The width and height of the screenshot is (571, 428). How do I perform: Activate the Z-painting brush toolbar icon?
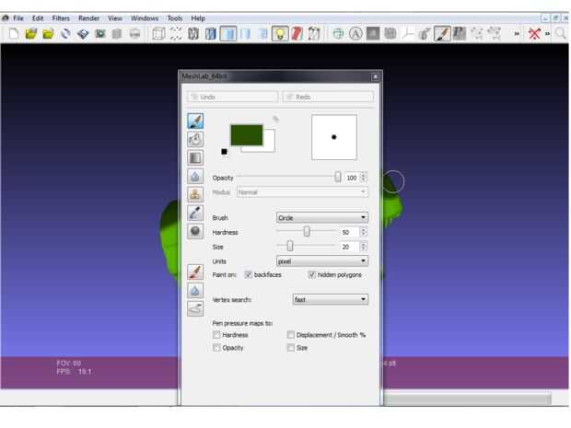tap(442, 34)
